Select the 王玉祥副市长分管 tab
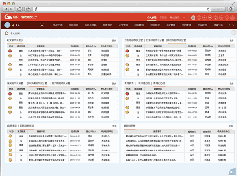This screenshot has width=237, height=176. 155,40
